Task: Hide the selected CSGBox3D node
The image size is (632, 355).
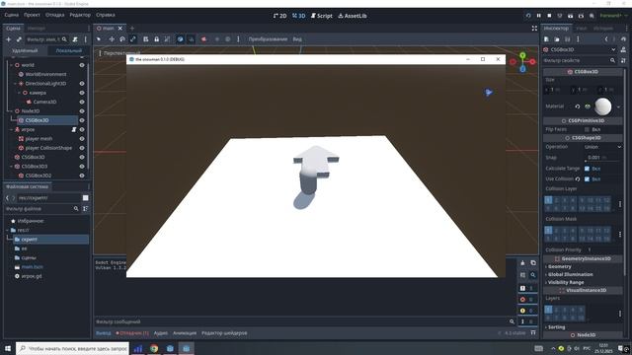Action: point(82,120)
